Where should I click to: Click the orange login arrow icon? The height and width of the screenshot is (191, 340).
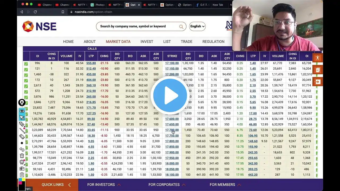pos(318,82)
